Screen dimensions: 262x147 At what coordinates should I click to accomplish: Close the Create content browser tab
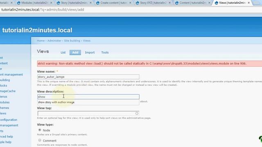coord(130,3)
